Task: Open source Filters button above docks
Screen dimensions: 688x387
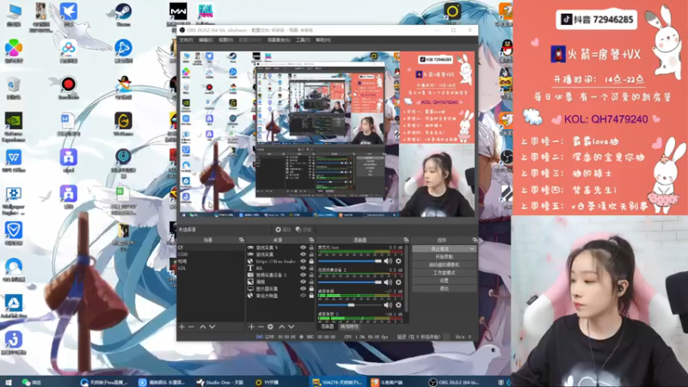Action: 304,230
